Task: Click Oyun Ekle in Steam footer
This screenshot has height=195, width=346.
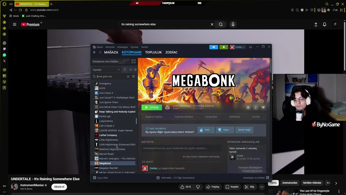Action: point(100,178)
